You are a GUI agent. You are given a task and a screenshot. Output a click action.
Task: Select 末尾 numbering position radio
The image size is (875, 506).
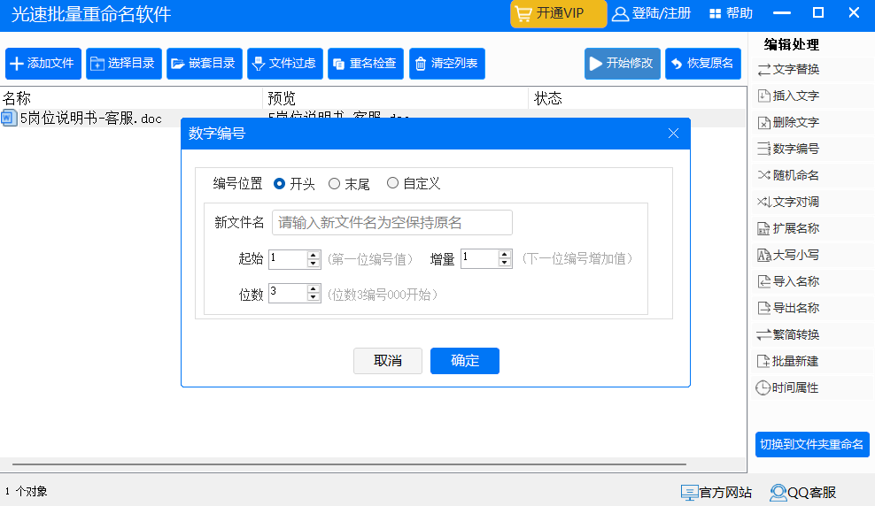click(x=334, y=183)
